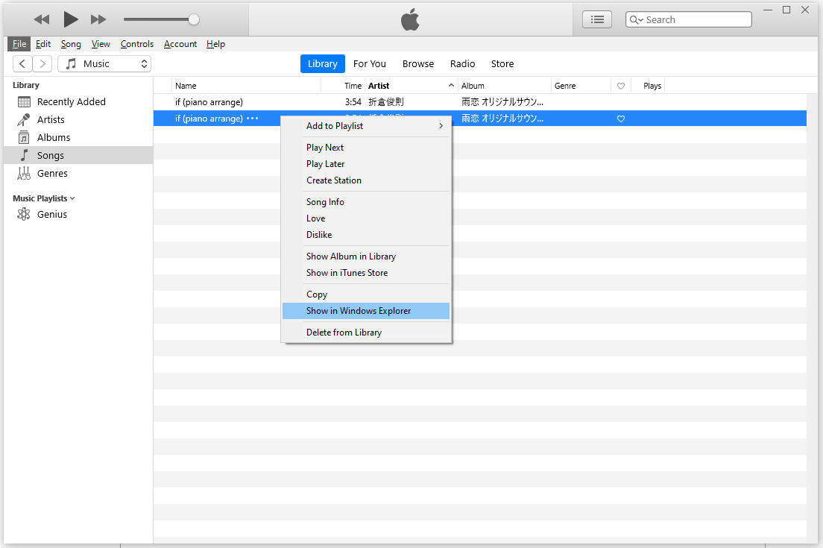Open the Help menu

point(215,44)
